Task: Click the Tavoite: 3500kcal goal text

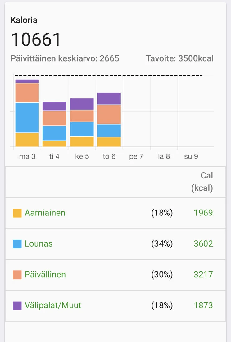Action: tap(179, 58)
